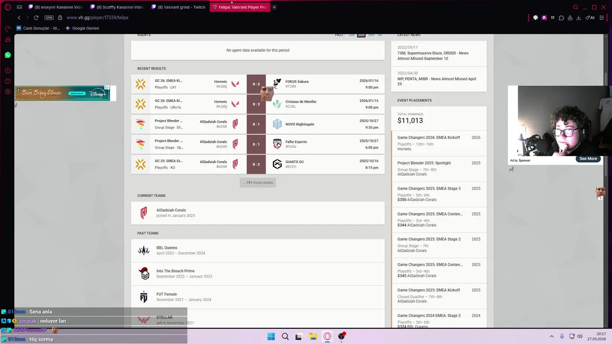The width and height of the screenshot is (612, 344).
Task: Open Into The Breach Prime past team
Action: [258, 274]
